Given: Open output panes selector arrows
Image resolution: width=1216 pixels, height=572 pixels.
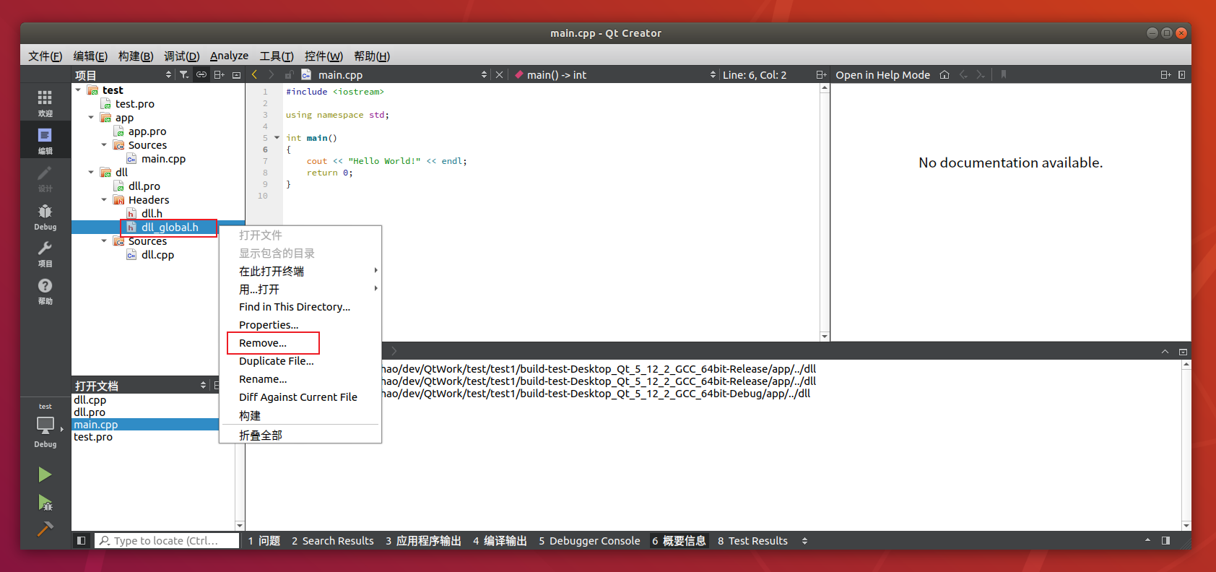Looking at the screenshot, I should [x=804, y=541].
